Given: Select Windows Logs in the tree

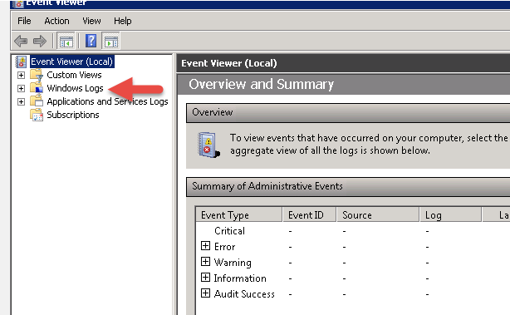Looking at the screenshot, I should click(x=75, y=88).
